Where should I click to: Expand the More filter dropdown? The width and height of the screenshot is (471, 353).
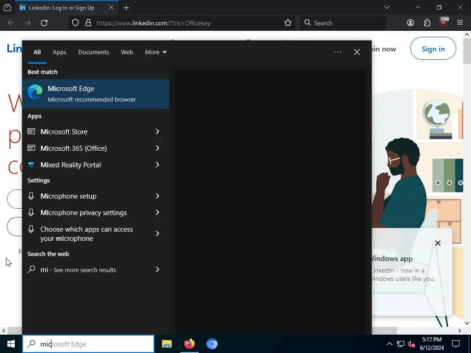pos(155,52)
